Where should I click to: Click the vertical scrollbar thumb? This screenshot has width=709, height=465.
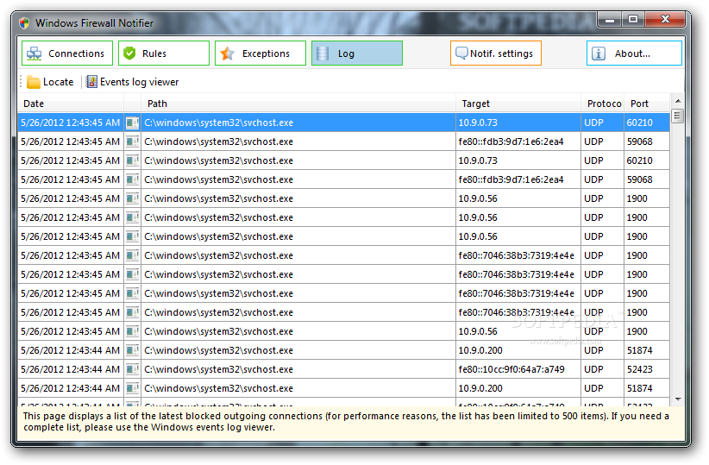677,116
